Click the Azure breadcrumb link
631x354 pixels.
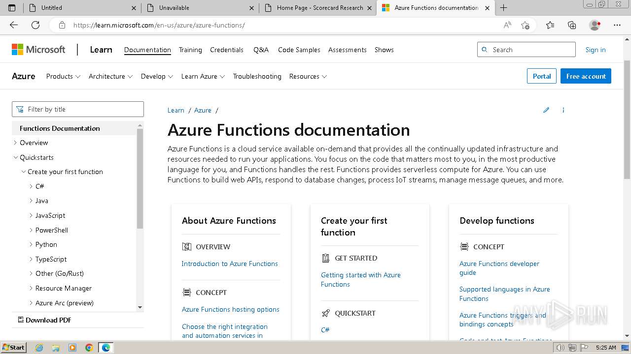pos(203,110)
